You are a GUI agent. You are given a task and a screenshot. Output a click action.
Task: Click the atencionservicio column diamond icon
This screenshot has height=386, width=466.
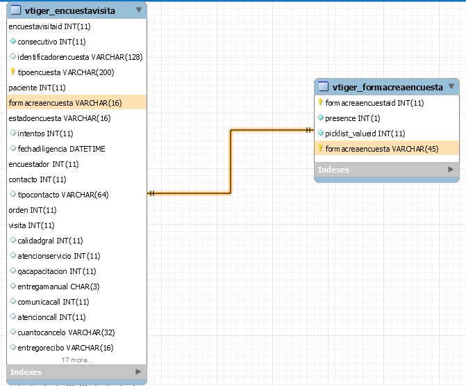[13, 255]
